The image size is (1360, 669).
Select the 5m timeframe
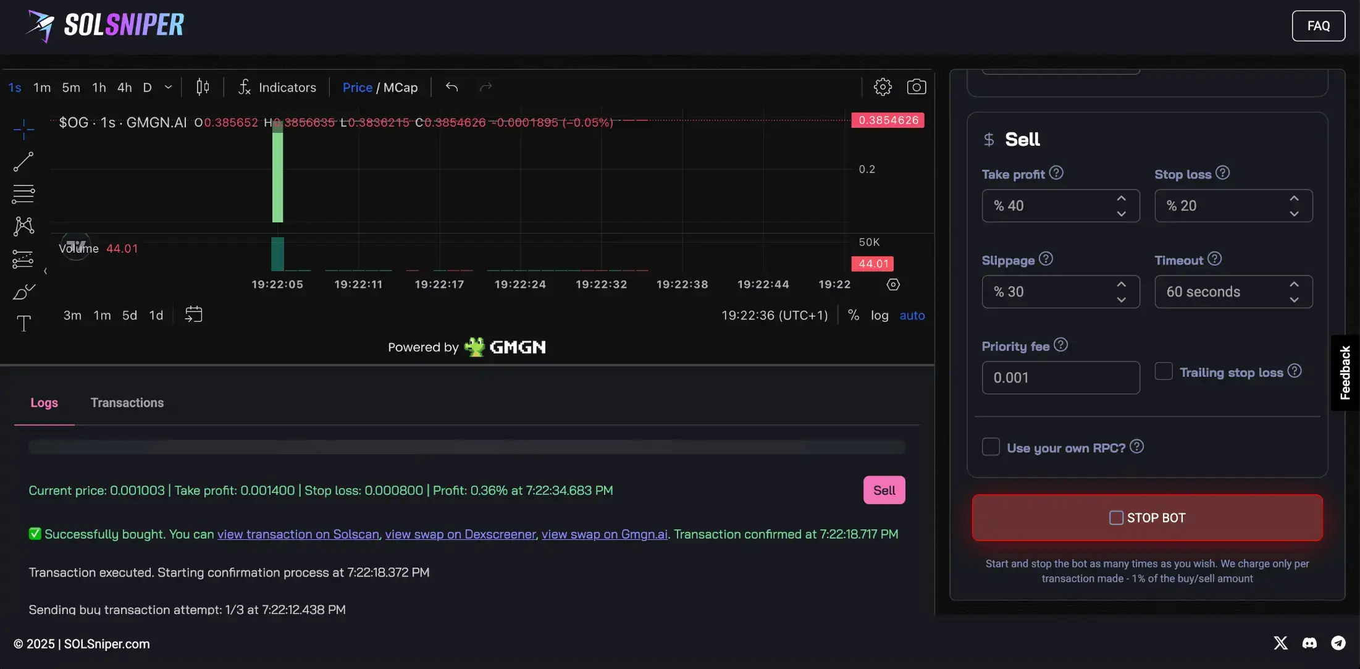coord(71,87)
